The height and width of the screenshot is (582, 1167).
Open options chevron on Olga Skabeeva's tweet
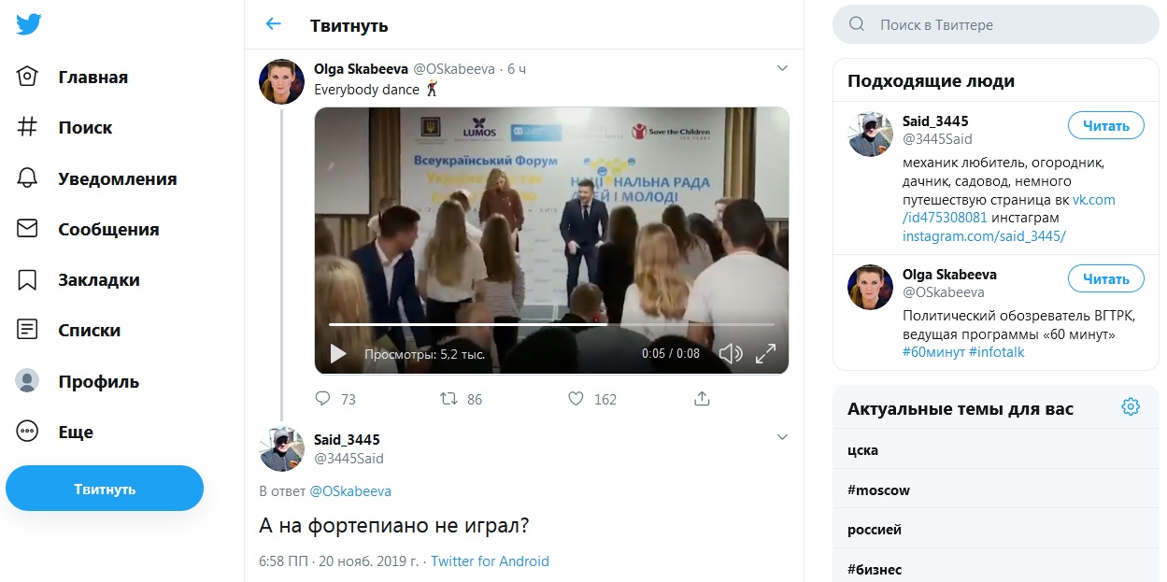click(x=783, y=68)
